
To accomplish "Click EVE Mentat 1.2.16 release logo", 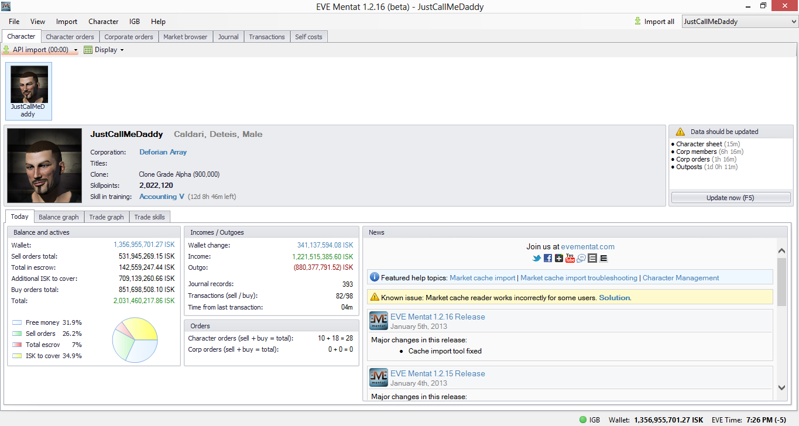I will (379, 321).
